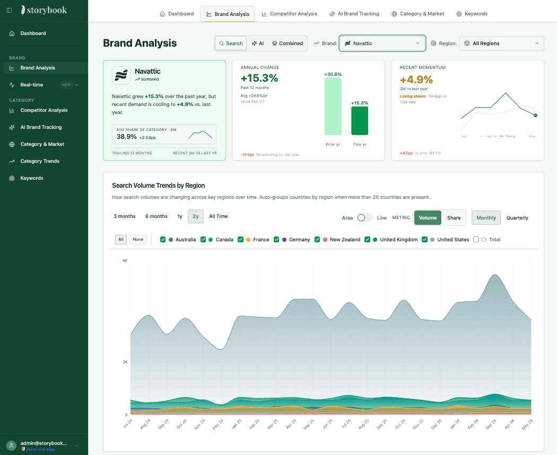The height and width of the screenshot is (455, 557).
Task: Open the Competitor Analysis top tab
Action: pos(290,14)
